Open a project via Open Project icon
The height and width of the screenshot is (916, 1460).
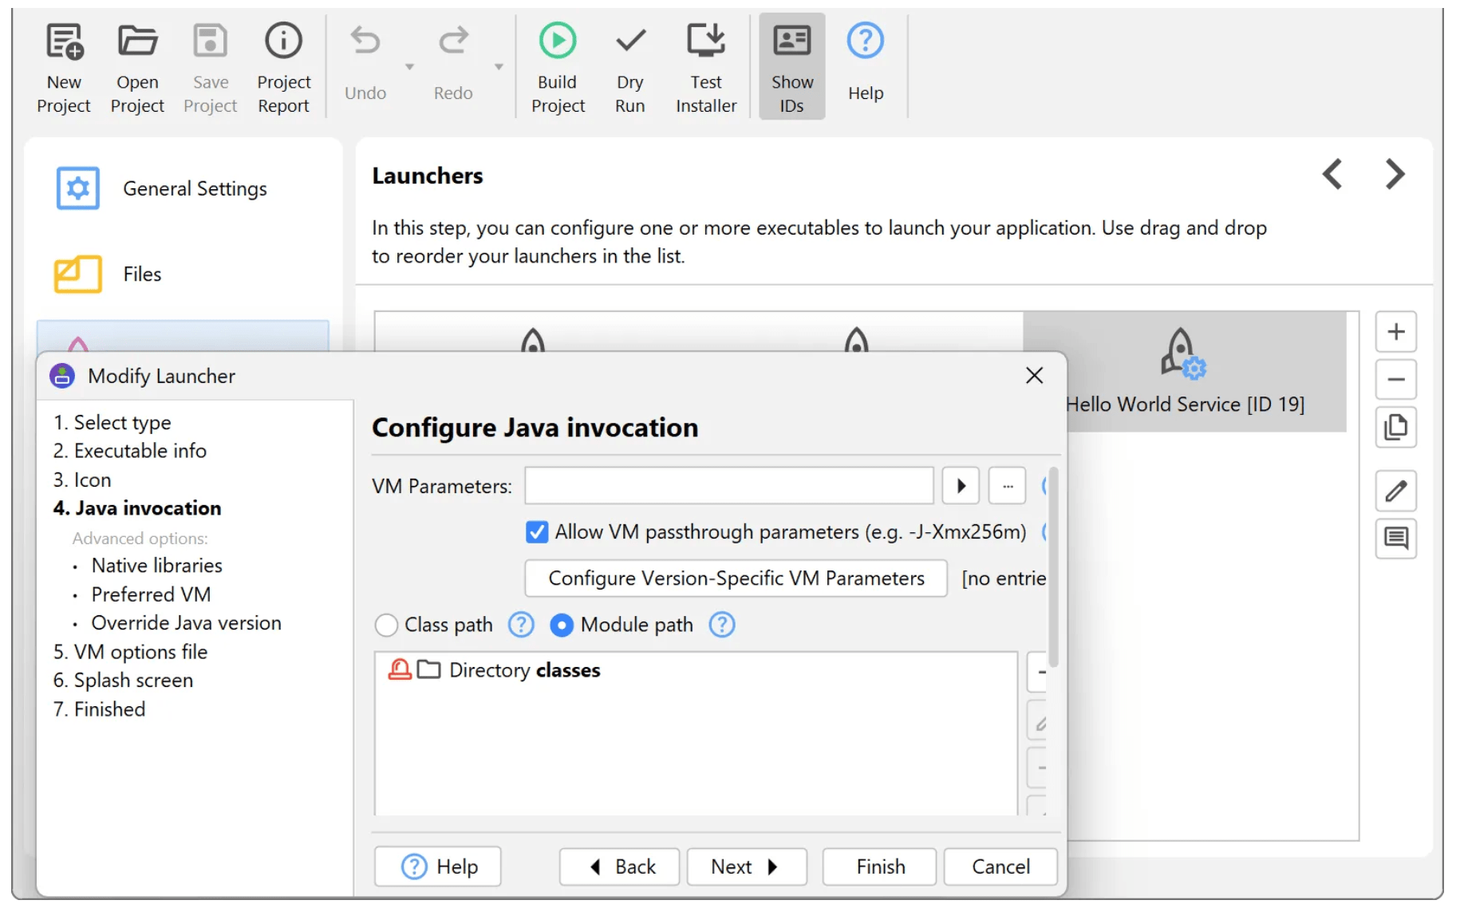(x=137, y=67)
